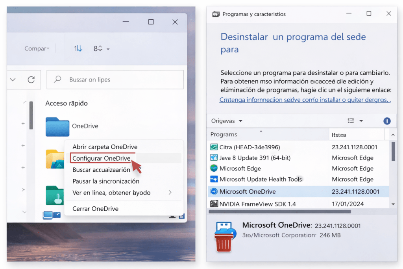The height and width of the screenshot is (269, 403).
Task: Click the Microsoft Update Health Tools icon
Action: [214, 179]
